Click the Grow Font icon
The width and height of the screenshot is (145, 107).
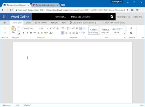pyautogui.click(x=50, y=28)
